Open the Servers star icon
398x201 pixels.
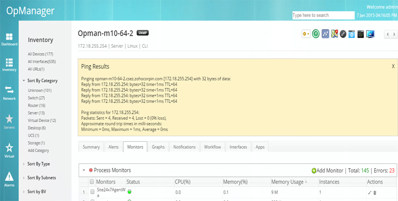click(x=9, y=118)
